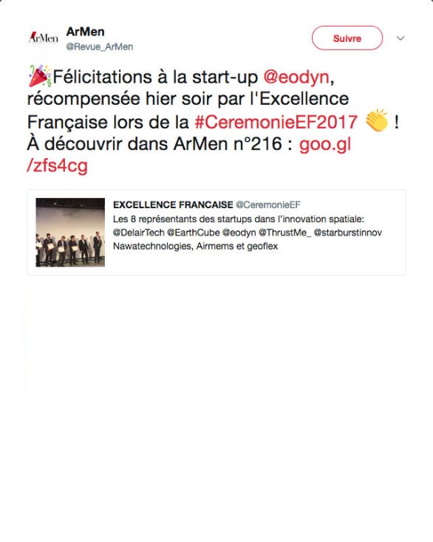The image size is (433, 542).
Task: Open the quoted tweet photo thumbnail
Action: point(70,233)
